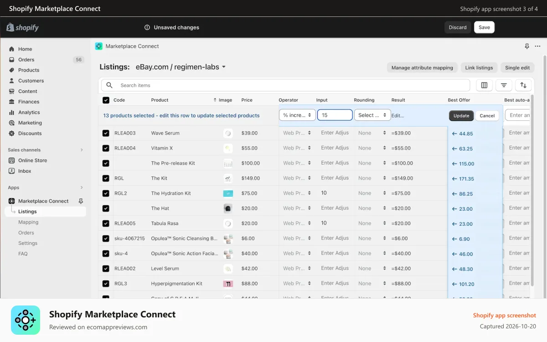The image size is (547, 342).
Task: Open the column chooser icon
Action: pyautogui.click(x=484, y=85)
